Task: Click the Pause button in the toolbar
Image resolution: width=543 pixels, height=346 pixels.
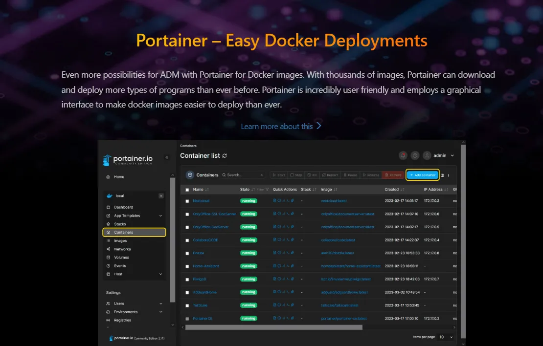Action: click(x=350, y=175)
